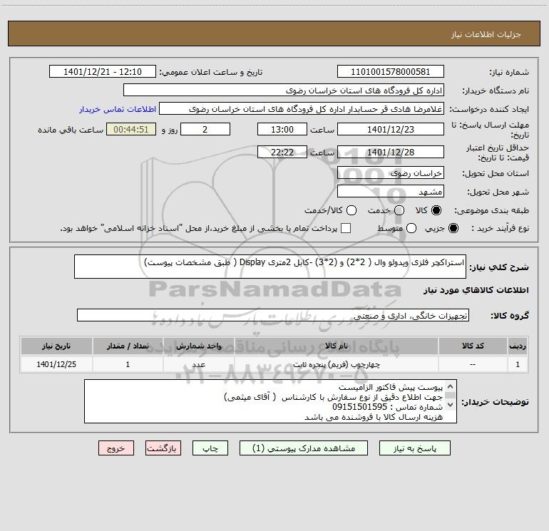The height and width of the screenshot is (531, 549).
Task: Click the response deadline time 13:00
Action: click(x=282, y=129)
